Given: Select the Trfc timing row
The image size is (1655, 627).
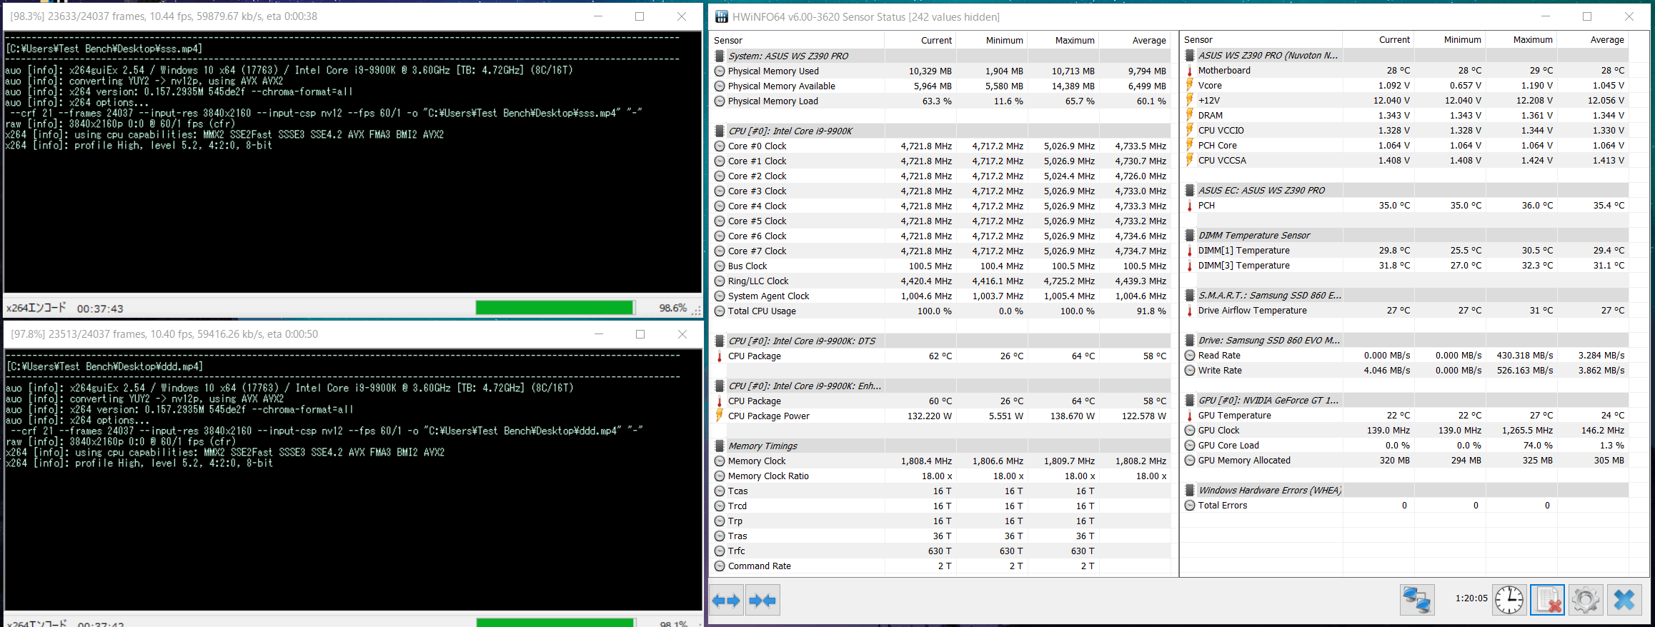Looking at the screenshot, I should 940,551.
